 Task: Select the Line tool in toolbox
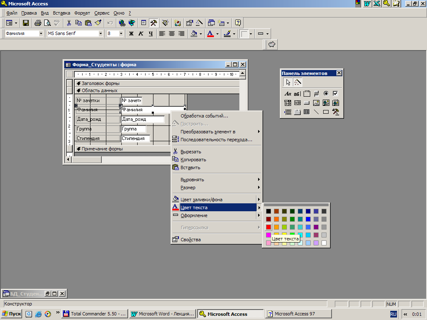point(316,112)
